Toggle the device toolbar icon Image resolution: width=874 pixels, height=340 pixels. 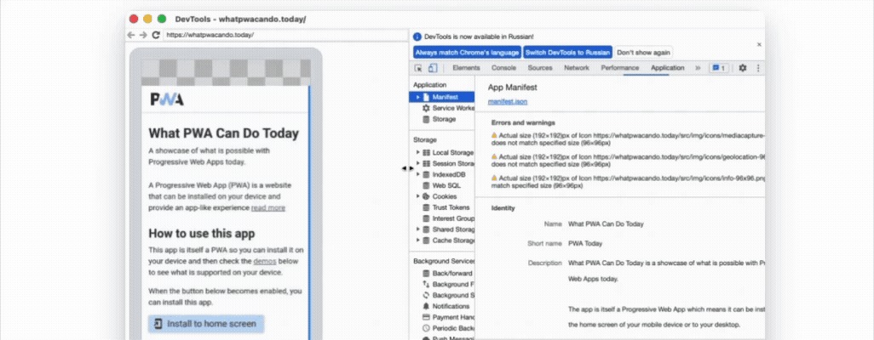[x=433, y=68]
